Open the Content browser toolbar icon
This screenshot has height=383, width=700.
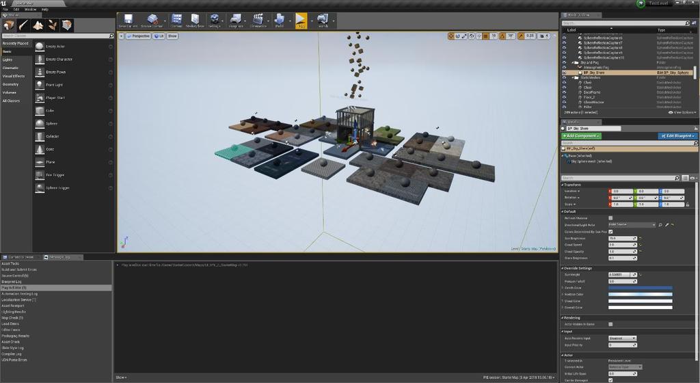click(177, 19)
